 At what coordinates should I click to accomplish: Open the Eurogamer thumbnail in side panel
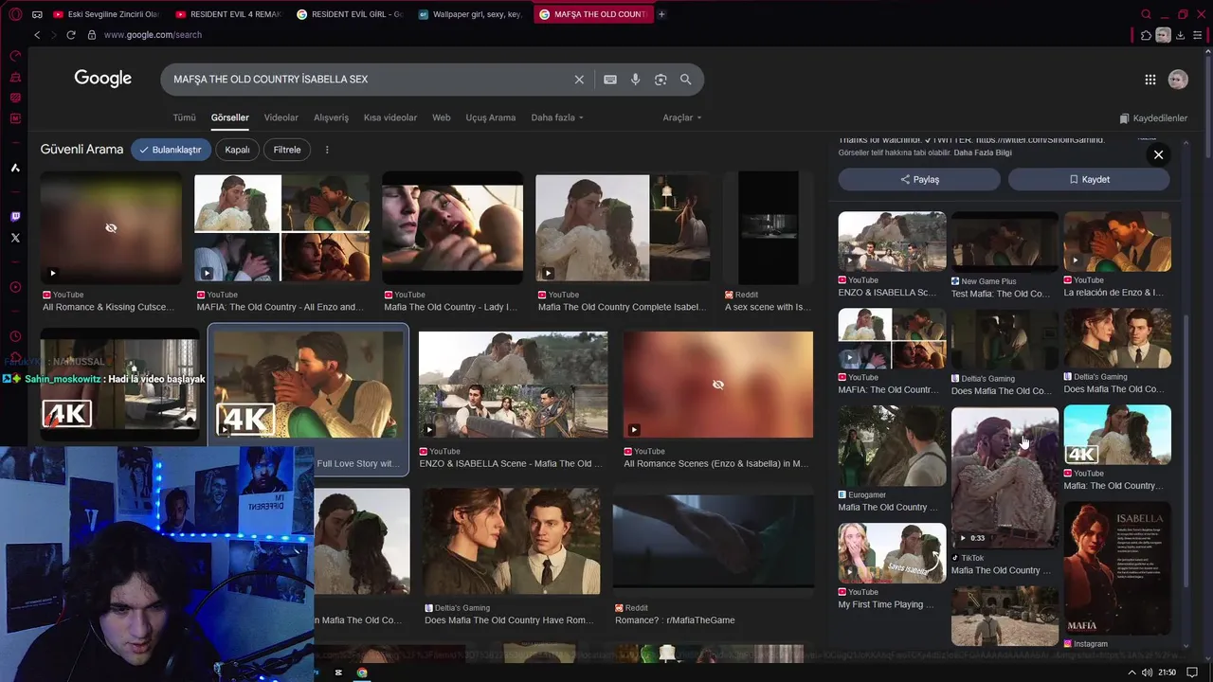(892, 445)
